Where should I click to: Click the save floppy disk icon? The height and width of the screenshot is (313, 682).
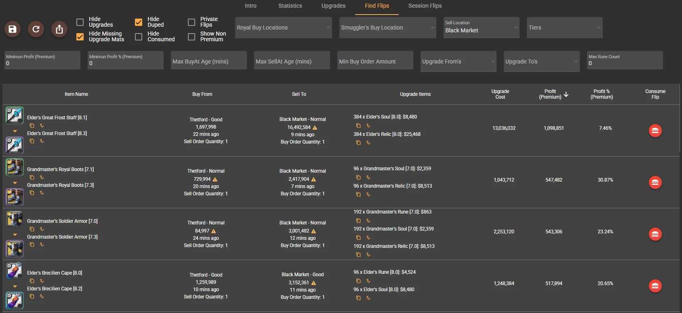coord(13,29)
